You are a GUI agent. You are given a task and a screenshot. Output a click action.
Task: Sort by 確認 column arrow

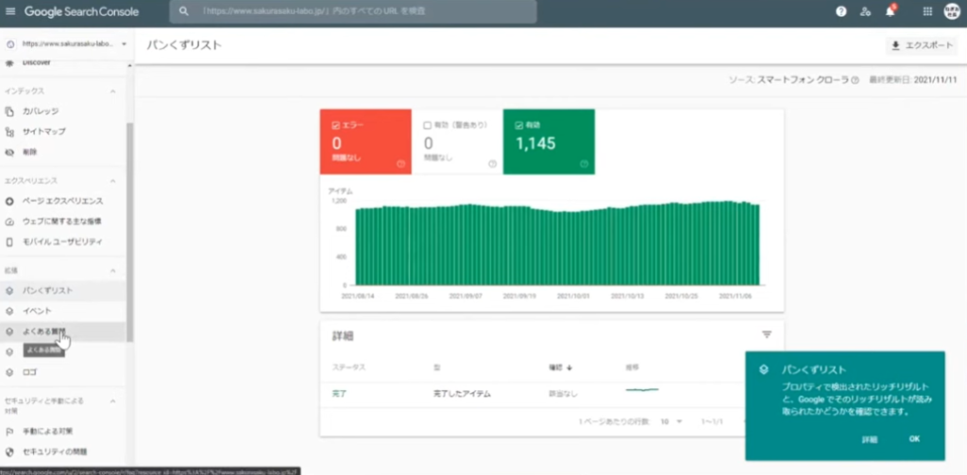pos(569,367)
